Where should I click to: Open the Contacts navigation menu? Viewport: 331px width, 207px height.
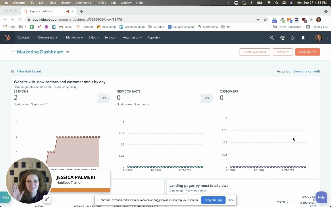[x=25, y=37]
